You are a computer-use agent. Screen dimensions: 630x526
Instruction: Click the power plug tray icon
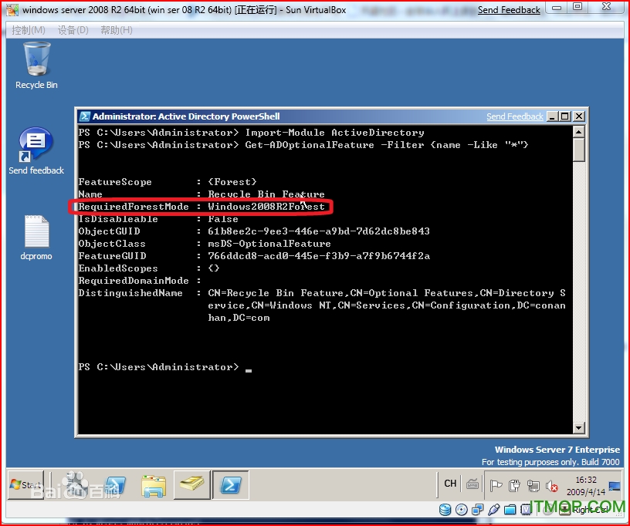[x=514, y=486]
